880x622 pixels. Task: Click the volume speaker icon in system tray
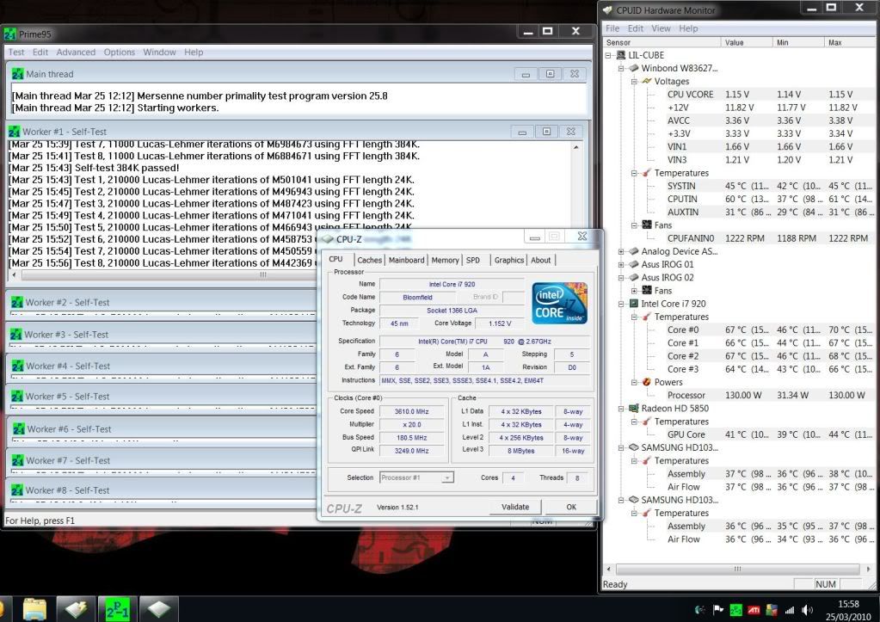807,610
